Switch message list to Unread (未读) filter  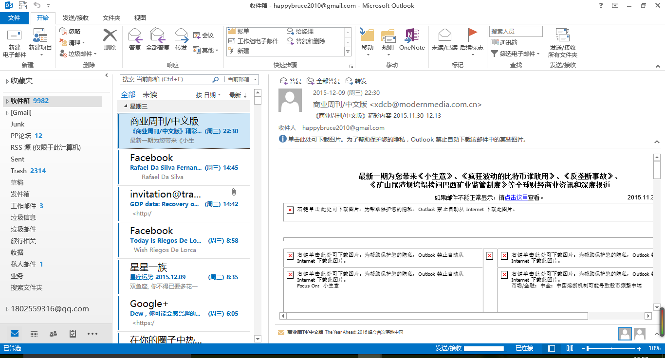[x=150, y=95]
